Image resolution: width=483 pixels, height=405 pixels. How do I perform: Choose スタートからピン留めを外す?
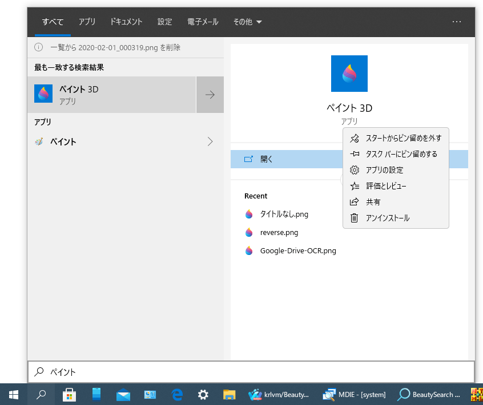click(396, 138)
